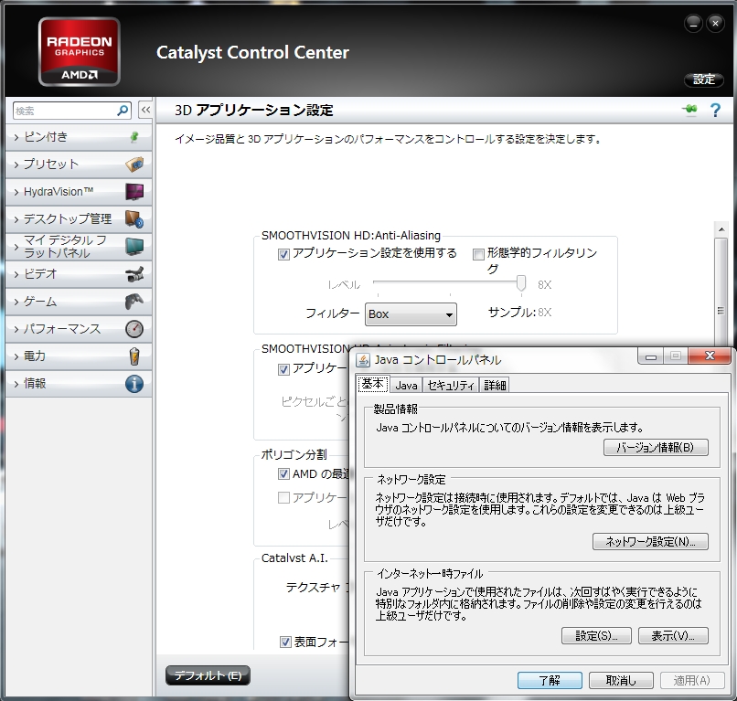Viewport: 737px width, 701px height.
Task: Click the digital flat panel monitor icon
Action: [x=135, y=246]
